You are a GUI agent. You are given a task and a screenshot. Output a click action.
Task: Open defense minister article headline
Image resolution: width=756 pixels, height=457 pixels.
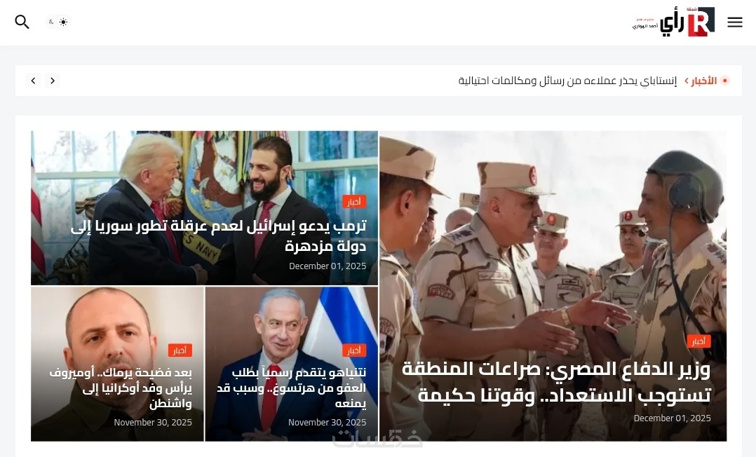coord(556,382)
